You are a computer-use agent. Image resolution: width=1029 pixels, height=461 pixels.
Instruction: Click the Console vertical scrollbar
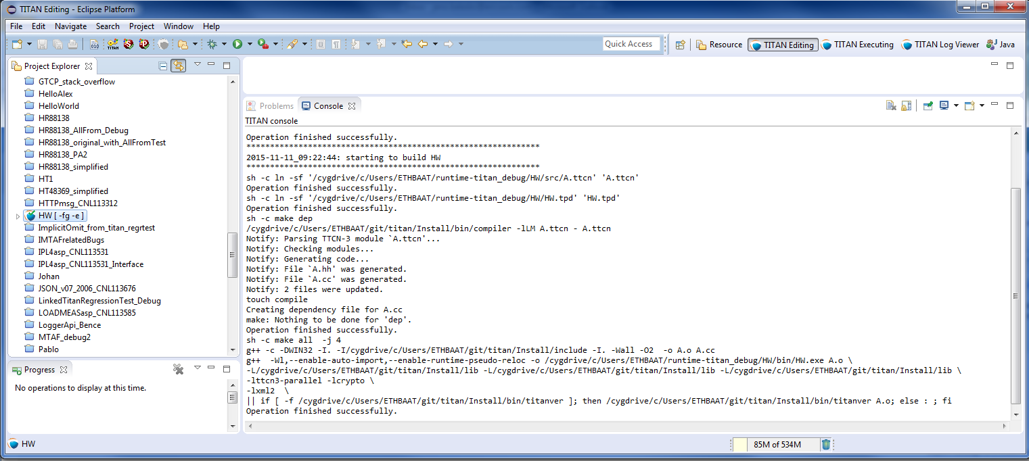1015,295
